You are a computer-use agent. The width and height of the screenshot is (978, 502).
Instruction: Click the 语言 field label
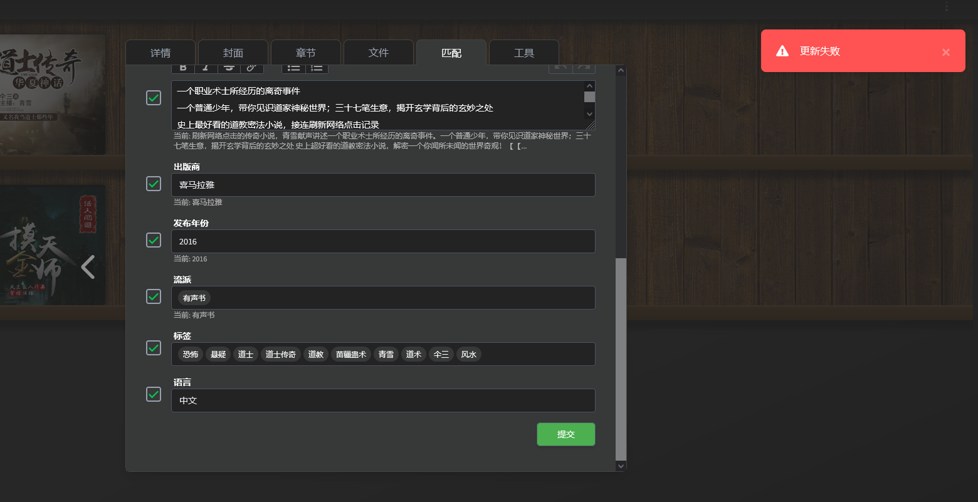(x=182, y=383)
